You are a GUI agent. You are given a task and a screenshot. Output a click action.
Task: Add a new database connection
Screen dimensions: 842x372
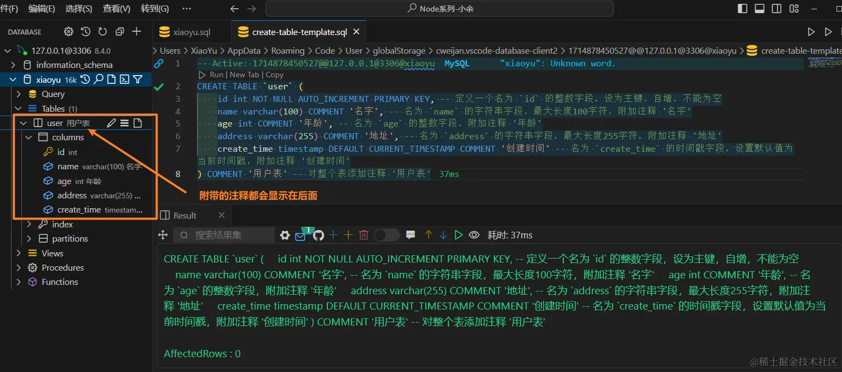tap(137, 31)
